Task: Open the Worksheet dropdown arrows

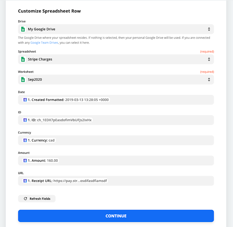Action: (x=209, y=80)
